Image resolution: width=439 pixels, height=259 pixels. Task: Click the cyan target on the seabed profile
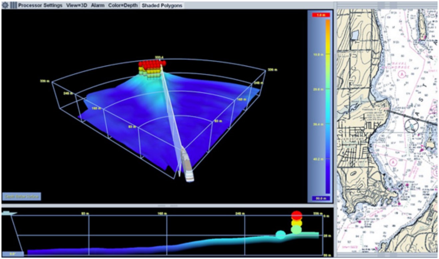pos(281,235)
